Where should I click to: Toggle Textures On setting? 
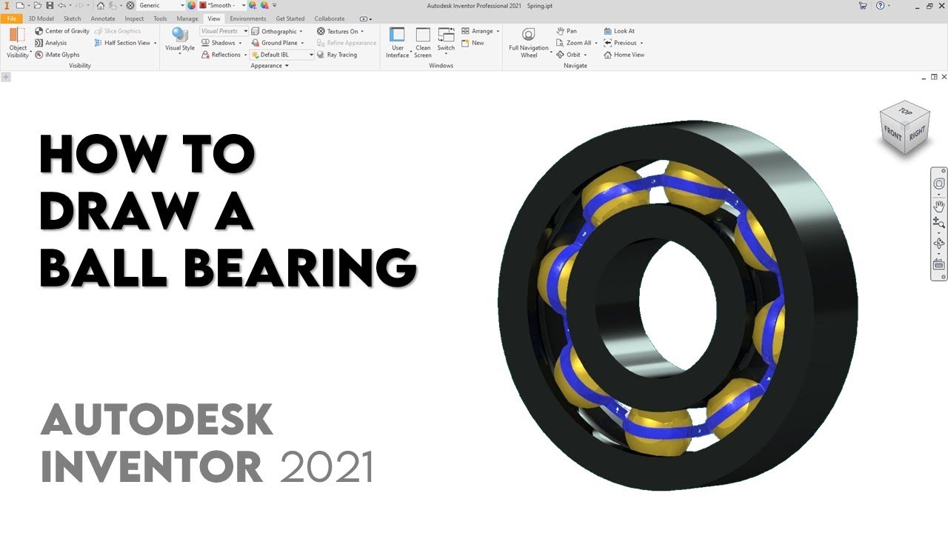pyautogui.click(x=339, y=31)
